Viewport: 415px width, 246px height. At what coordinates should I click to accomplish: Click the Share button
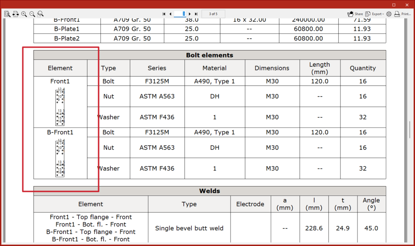point(355,14)
